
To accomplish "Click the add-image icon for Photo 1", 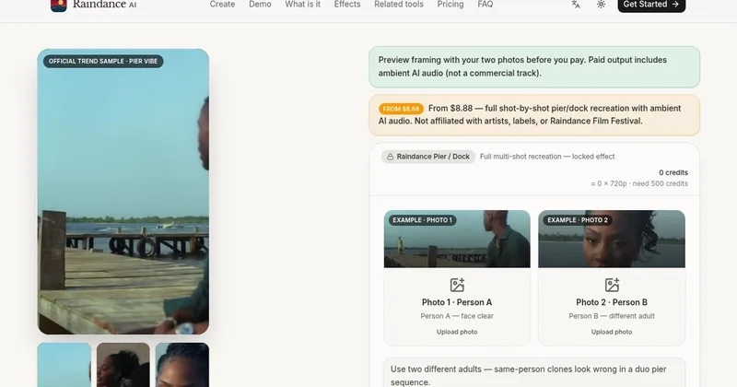I will point(457,285).
